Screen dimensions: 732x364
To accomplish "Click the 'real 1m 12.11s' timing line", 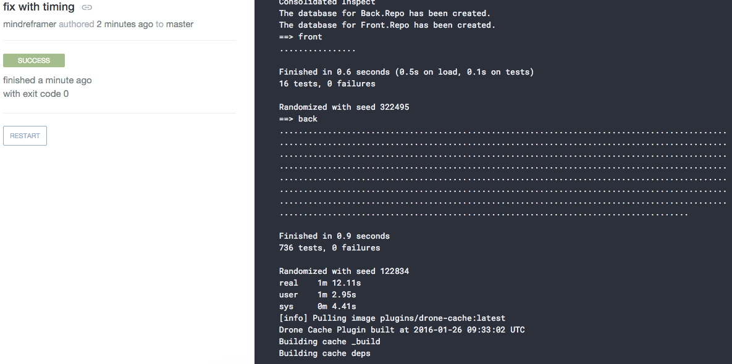I will tap(320, 283).
